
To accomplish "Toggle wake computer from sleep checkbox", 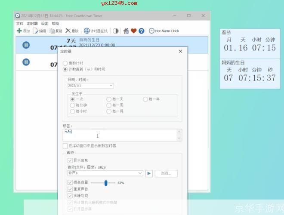I will pyautogui.click(x=70, y=203).
